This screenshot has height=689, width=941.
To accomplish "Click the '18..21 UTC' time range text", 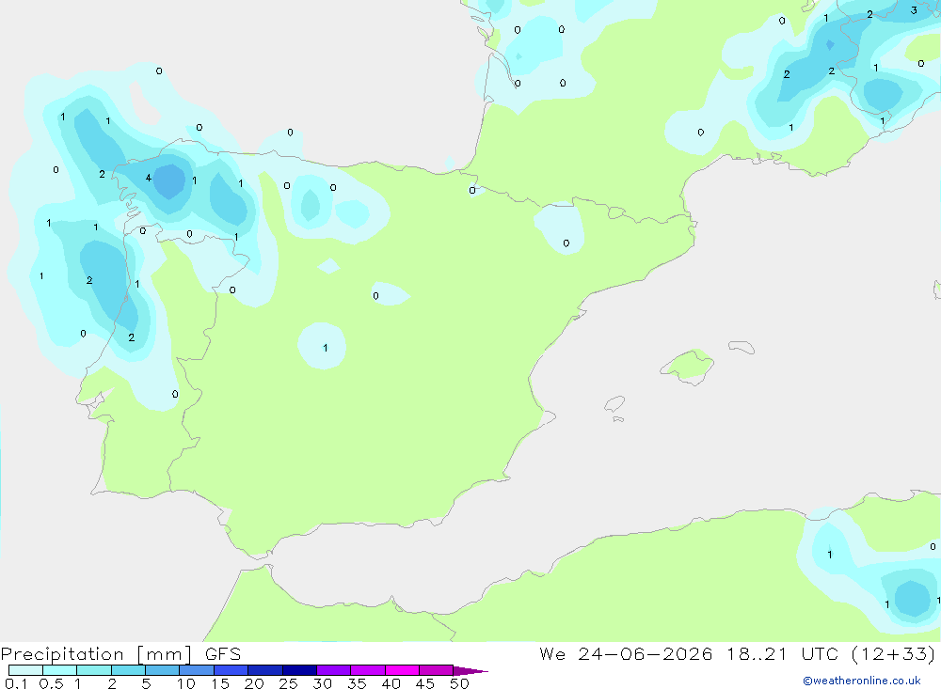I will [781, 653].
